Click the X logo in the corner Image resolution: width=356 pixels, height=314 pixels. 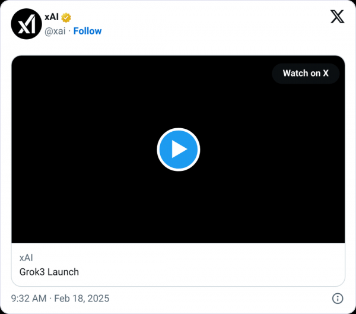(337, 17)
